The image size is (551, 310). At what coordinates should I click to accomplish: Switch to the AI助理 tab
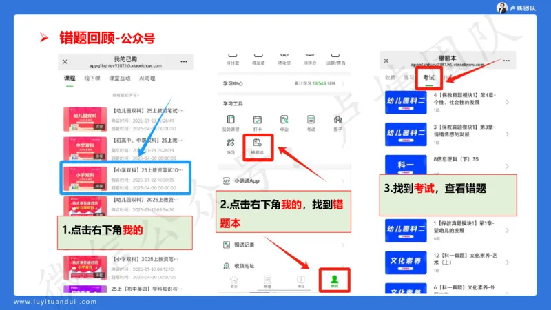pos(147,78)
